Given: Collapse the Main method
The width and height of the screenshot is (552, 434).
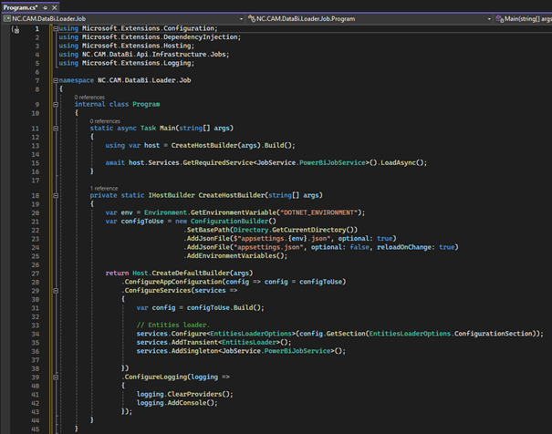Looking at the screenshot, I should tap(56, 129).
